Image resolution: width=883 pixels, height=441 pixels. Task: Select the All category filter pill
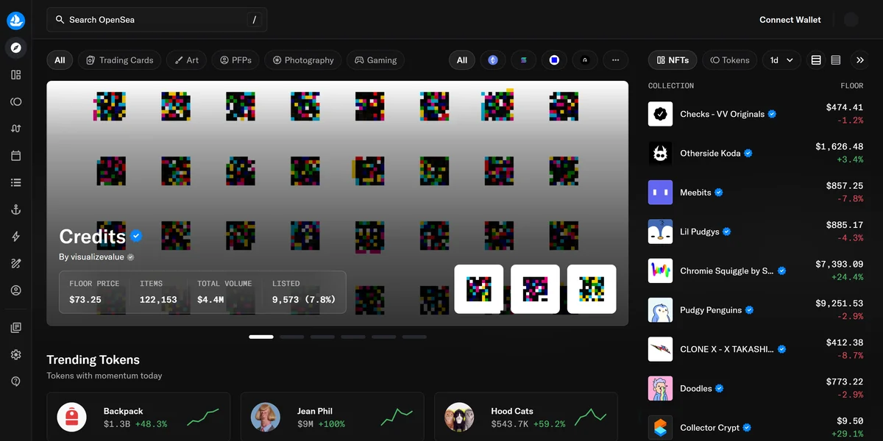click(60, 60)
